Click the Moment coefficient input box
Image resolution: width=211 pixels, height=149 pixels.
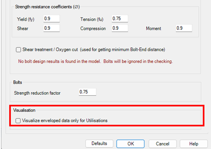point(184,28)
